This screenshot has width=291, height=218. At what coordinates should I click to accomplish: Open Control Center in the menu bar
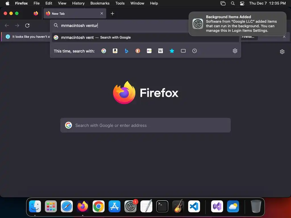coord(242,3)
